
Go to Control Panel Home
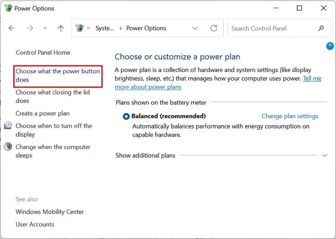tap(43, 52)
